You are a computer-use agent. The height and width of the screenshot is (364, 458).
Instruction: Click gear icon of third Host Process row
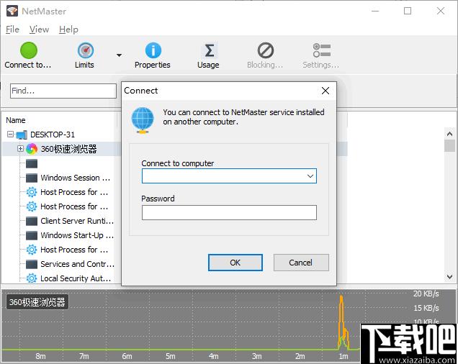(32, 250)
